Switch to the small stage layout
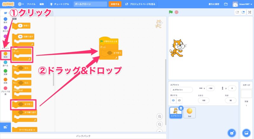The width and height of the screenshot is (254, 139). (237, 12)
